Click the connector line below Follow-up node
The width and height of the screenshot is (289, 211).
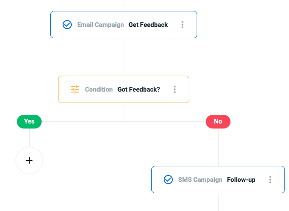tap(218, 202)
